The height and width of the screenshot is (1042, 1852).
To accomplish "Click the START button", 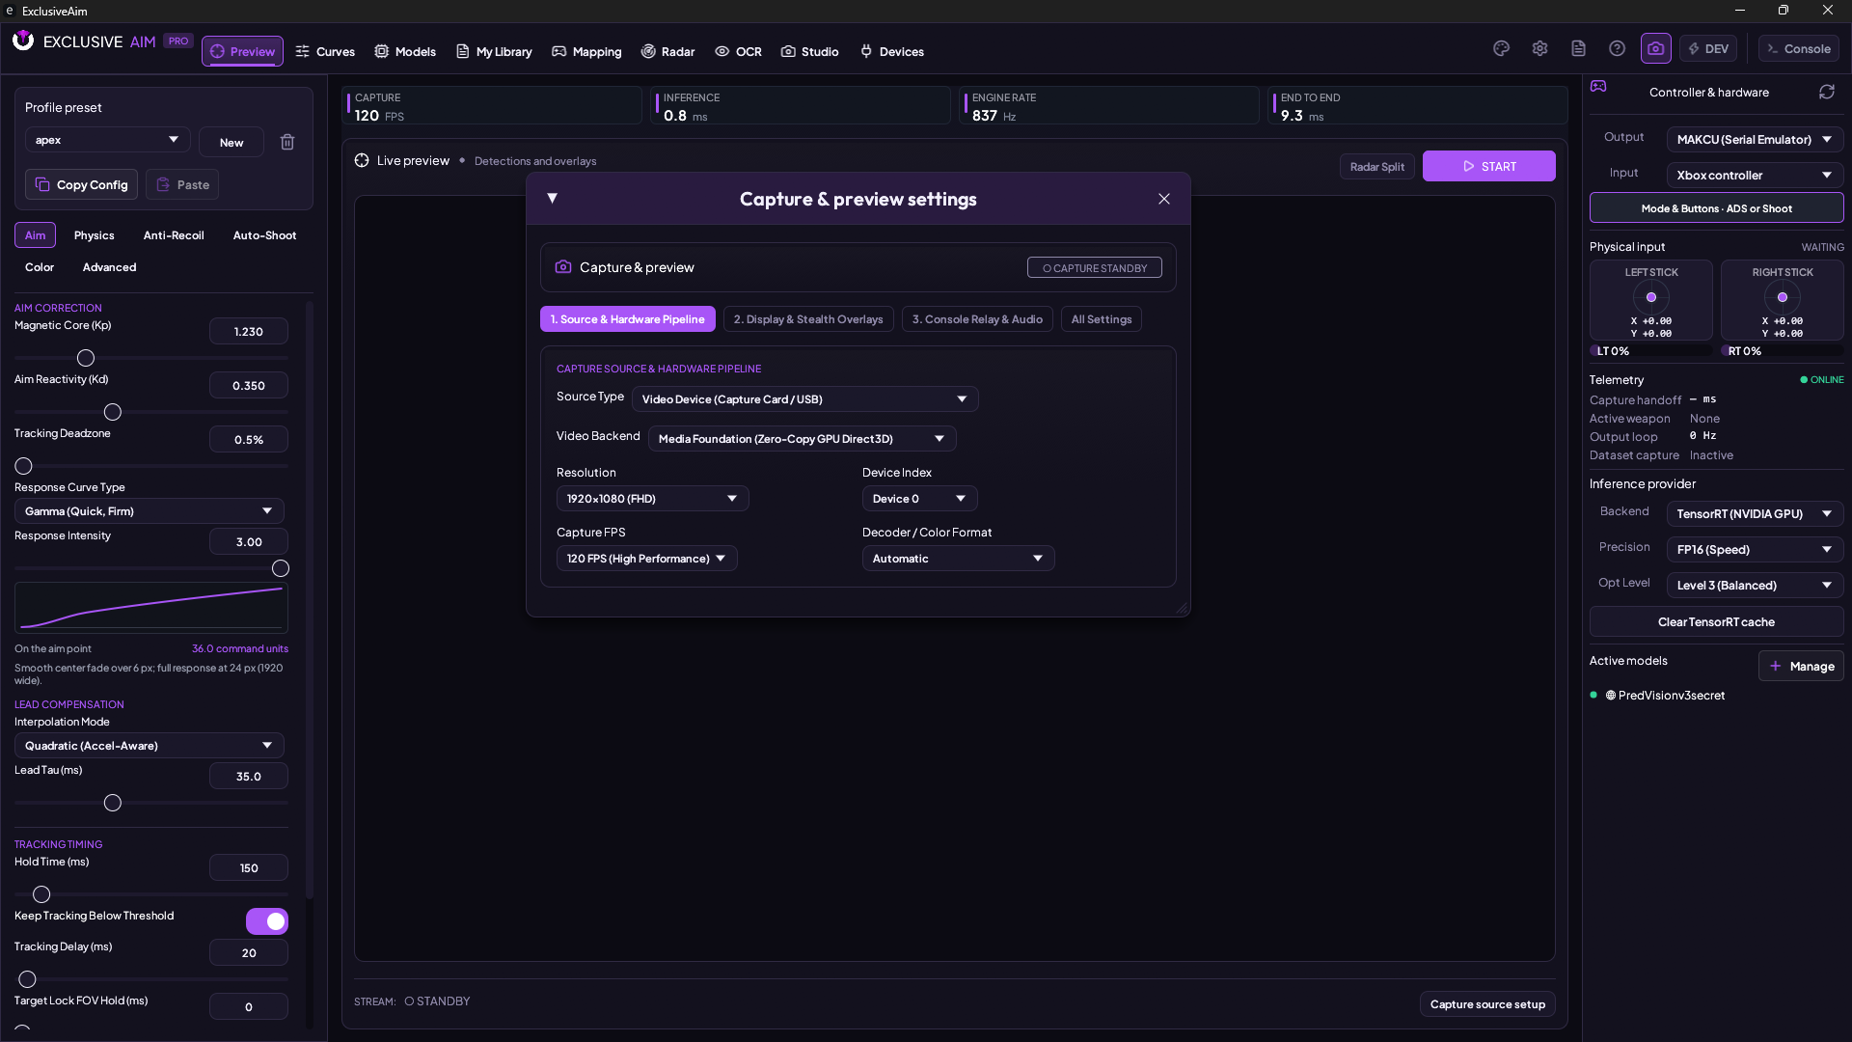I will point(1488,166).
